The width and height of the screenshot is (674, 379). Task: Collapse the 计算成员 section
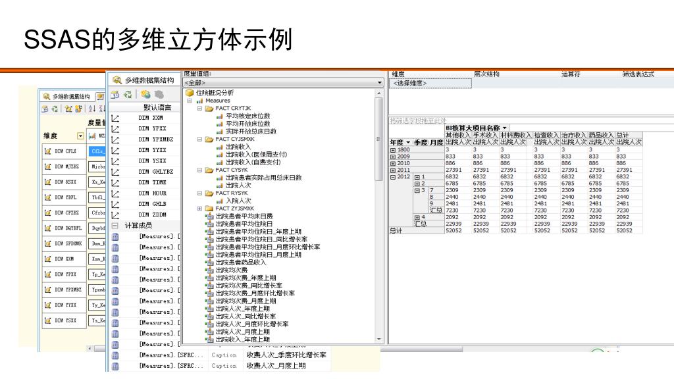click(115, 226)
